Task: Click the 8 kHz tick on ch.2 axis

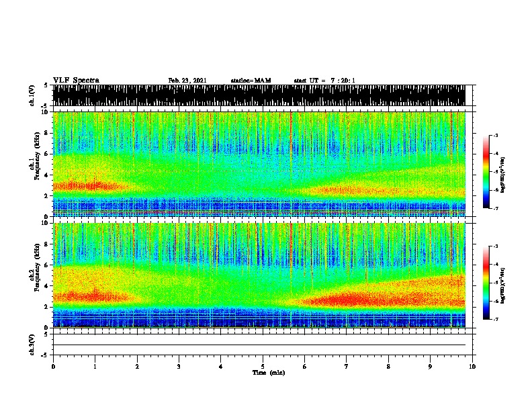Action: coord(46,244)
